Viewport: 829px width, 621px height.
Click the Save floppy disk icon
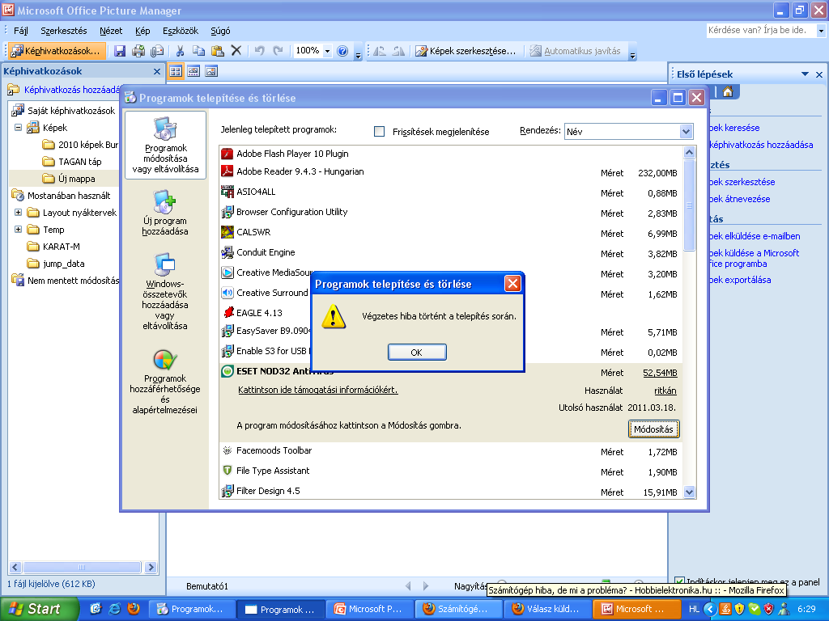point(120,51)
